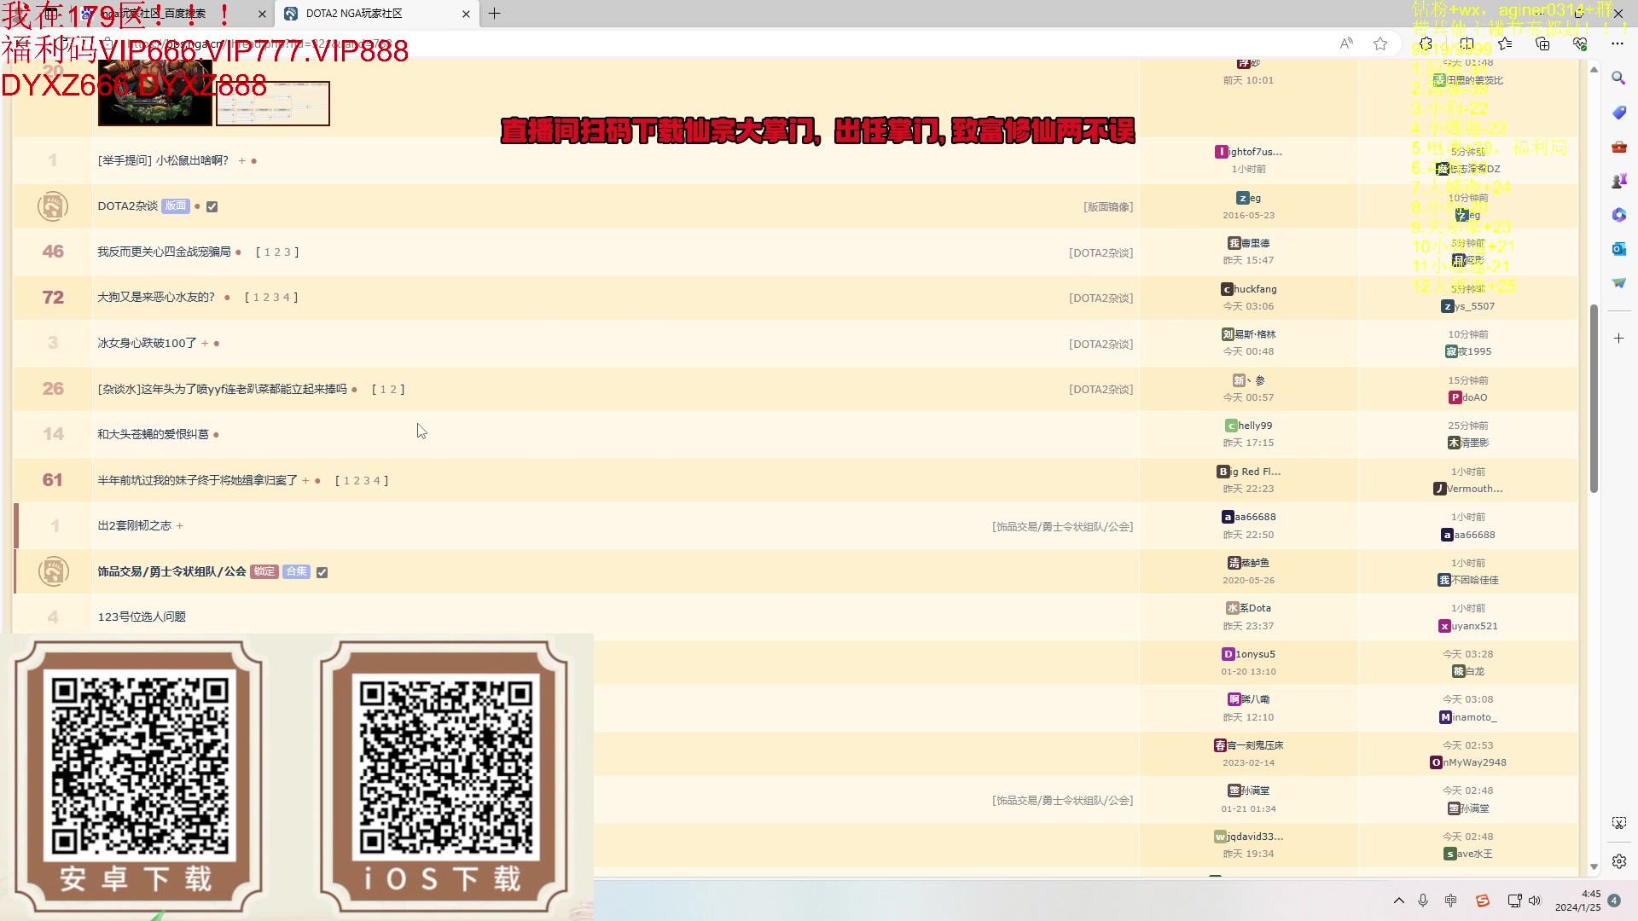Viewport: 1638px width, 921px height.
Task: Toggle the checkbox beside 饰品交易/勇士令状组队/公会
Action: 322,572
